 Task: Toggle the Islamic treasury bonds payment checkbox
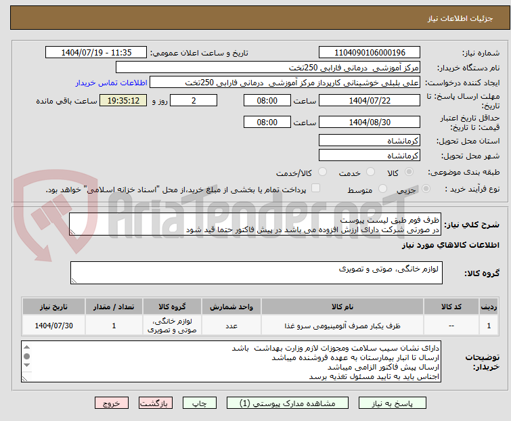point(315,188)
